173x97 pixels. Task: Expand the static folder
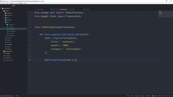pos(4,18)
